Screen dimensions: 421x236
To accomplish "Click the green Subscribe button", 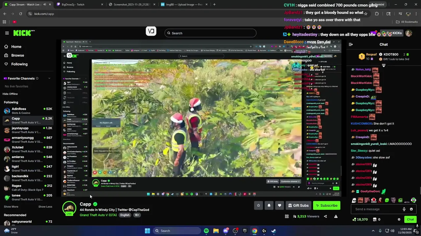I will 327,206.
